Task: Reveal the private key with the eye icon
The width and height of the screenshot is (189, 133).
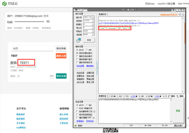Action: coord(48,22)
